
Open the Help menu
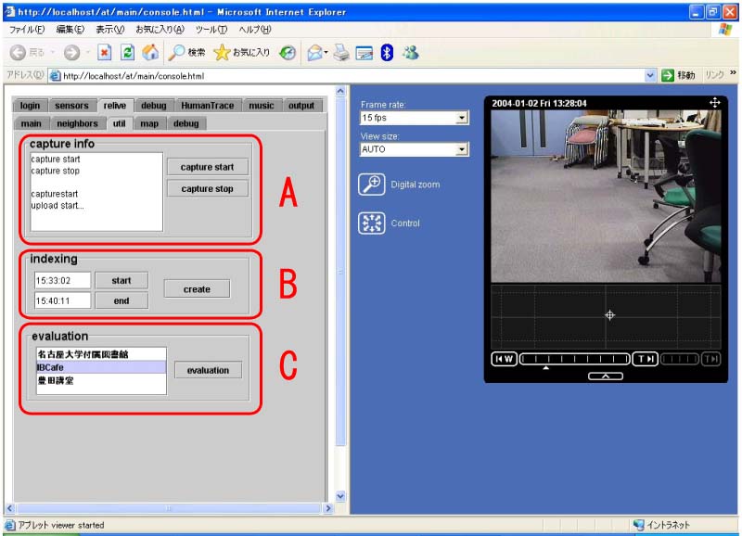pos(254,30)
